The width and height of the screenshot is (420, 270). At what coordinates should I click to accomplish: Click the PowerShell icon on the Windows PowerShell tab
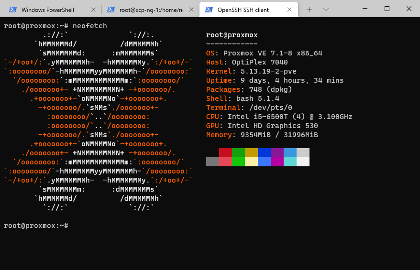[13, 10]
